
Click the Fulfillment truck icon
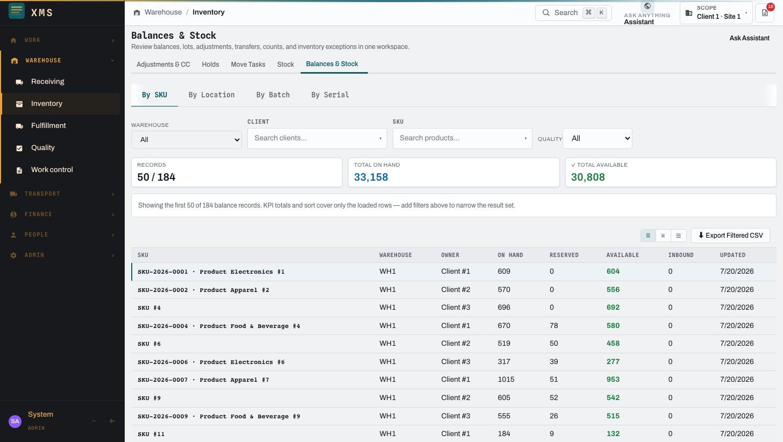pos(19,126)
